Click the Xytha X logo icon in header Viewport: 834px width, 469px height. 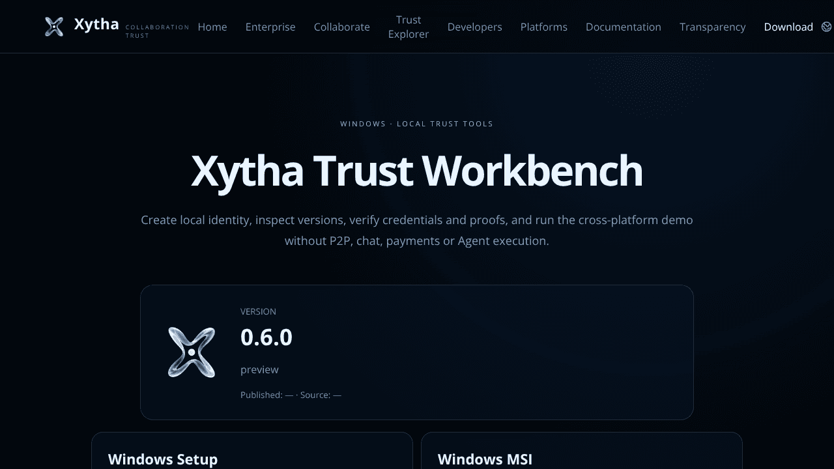click(54, 27)
